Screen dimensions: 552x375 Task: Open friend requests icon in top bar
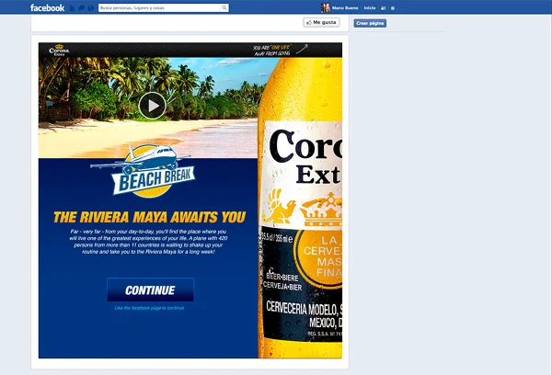tap(72, 8)
